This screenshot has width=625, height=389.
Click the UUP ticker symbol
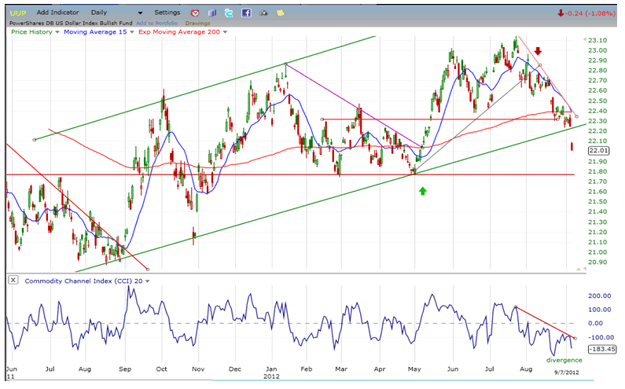(x=18, y=13)
